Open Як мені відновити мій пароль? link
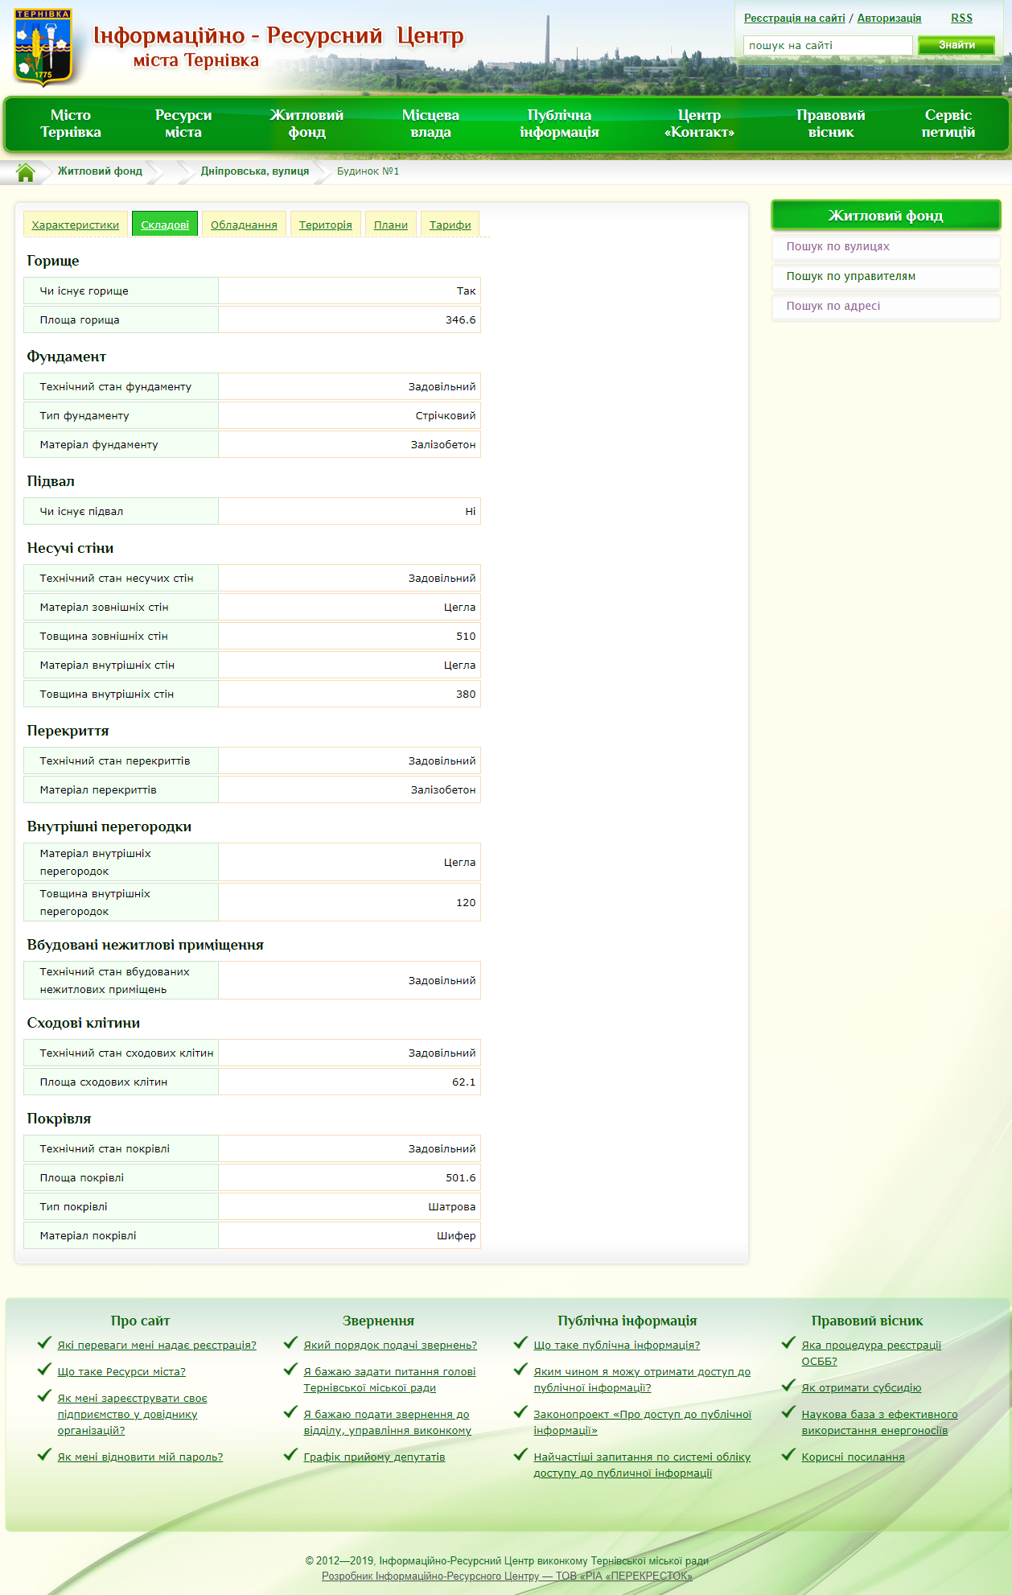The height and width of the screenshot is (1595, 1012). (140, 1457)
